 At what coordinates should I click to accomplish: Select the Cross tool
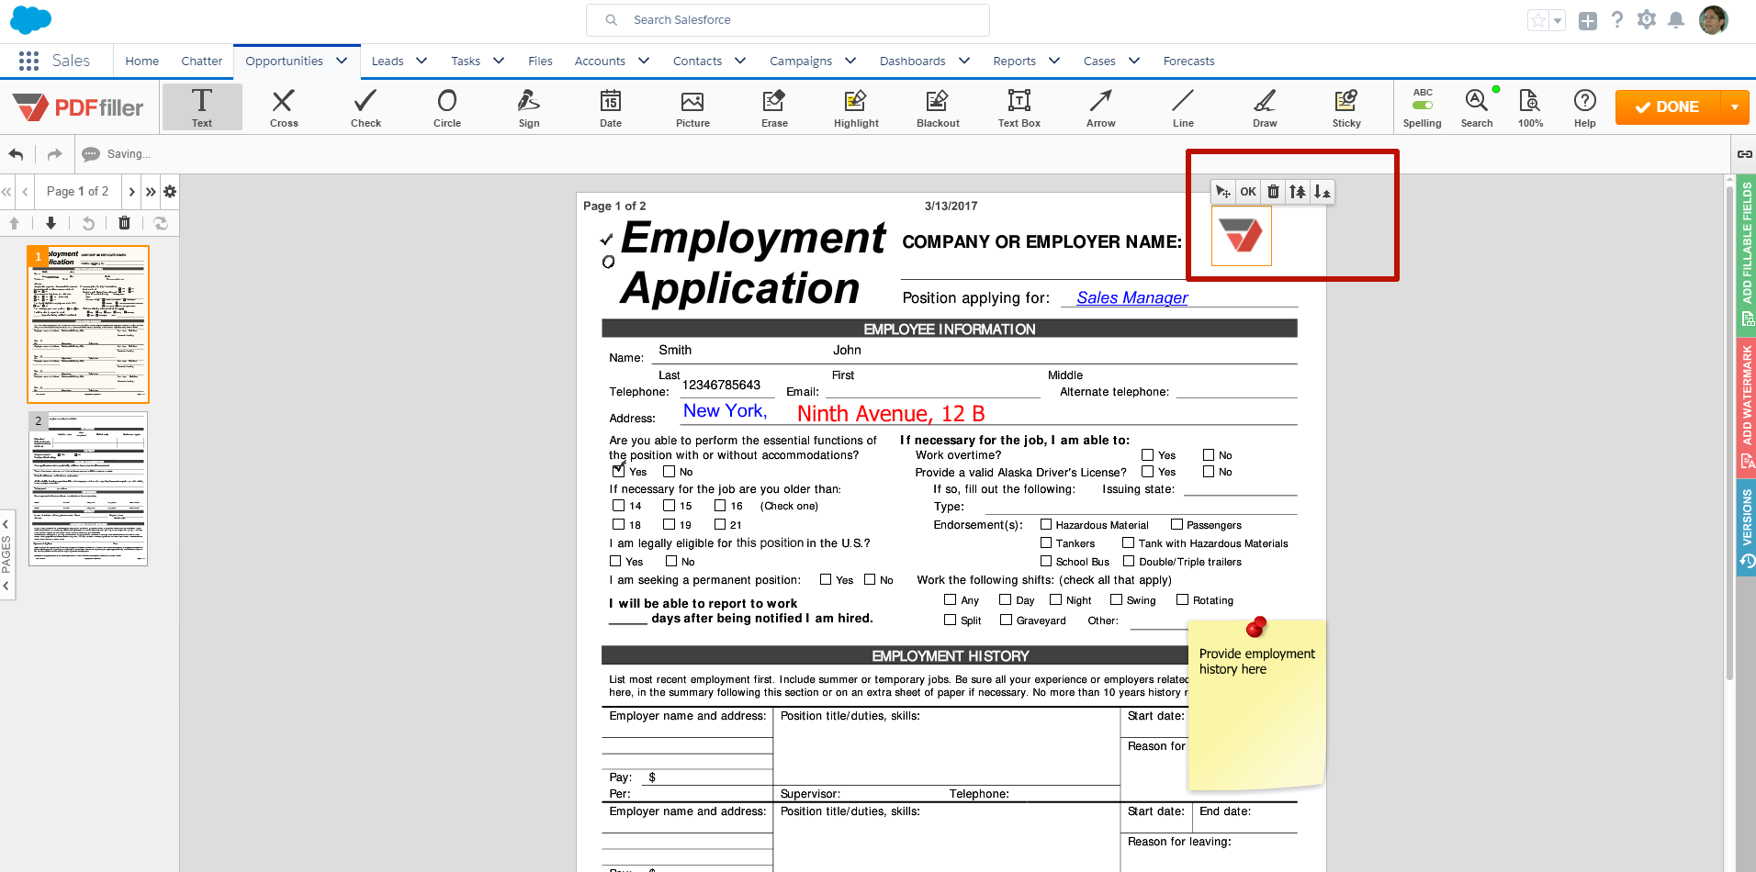point(284,106)
